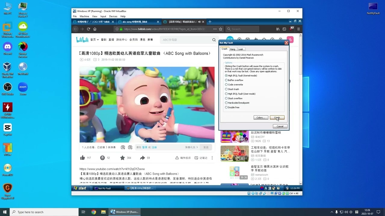Viewport: 385px width, 216px height.
Task: Open File Explorer from Windows taskbar
Action: (103, 212)
